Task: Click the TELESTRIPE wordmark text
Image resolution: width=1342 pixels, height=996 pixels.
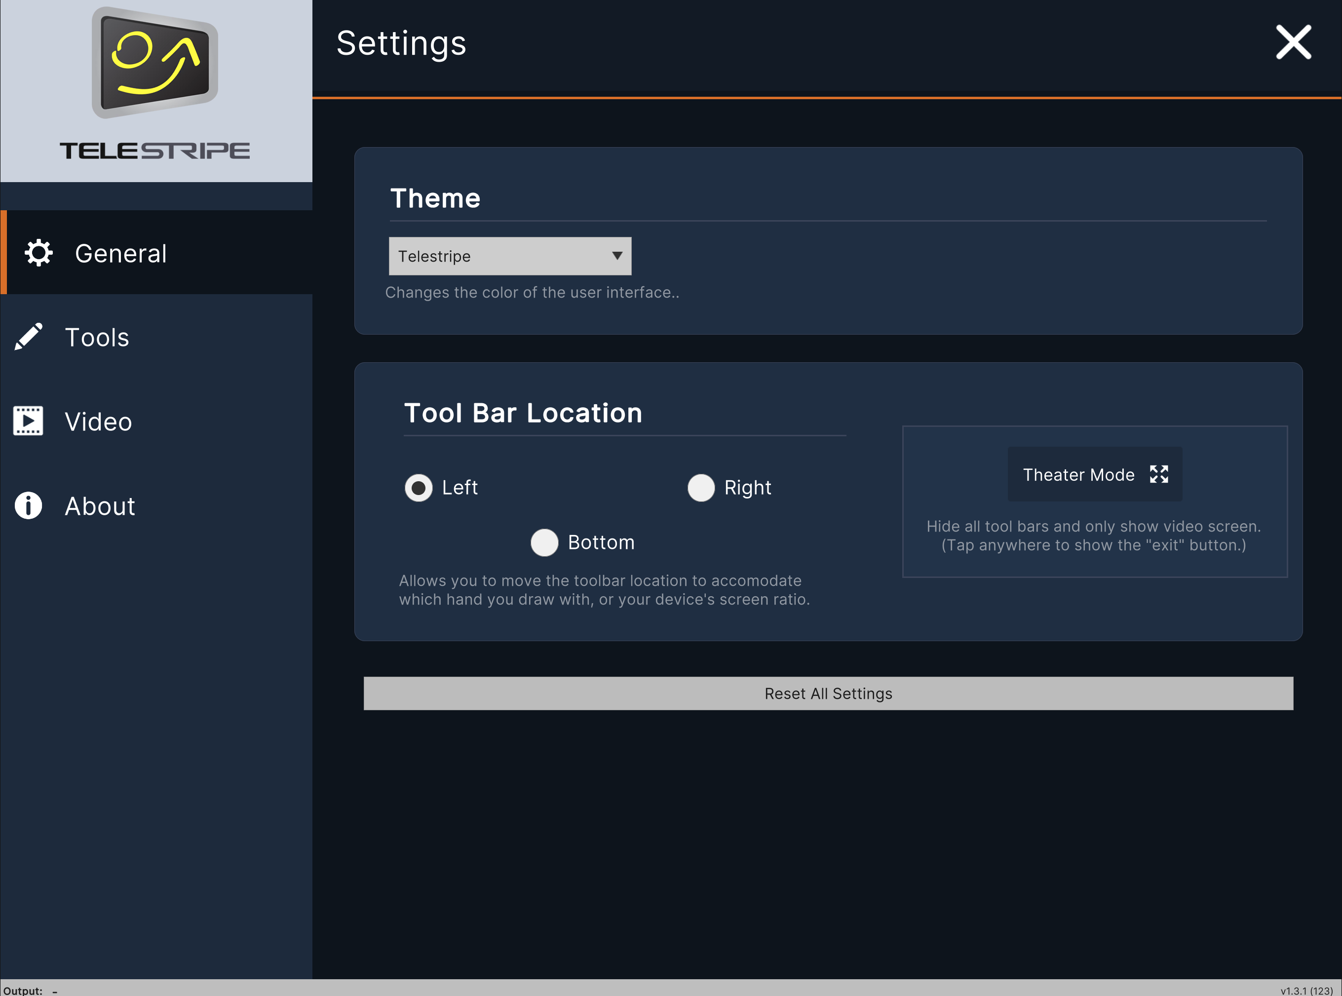Action: [x=155, y=151]
